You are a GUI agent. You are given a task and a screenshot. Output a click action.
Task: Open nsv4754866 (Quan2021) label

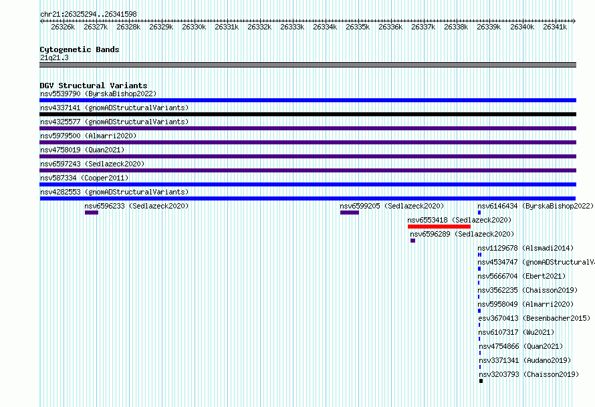[521, 346]
